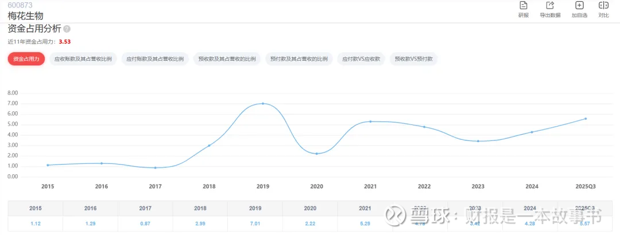Select the 应付款VS应收款 tab
The height and width of the screenshot is (235, 620).
[361, 59]
